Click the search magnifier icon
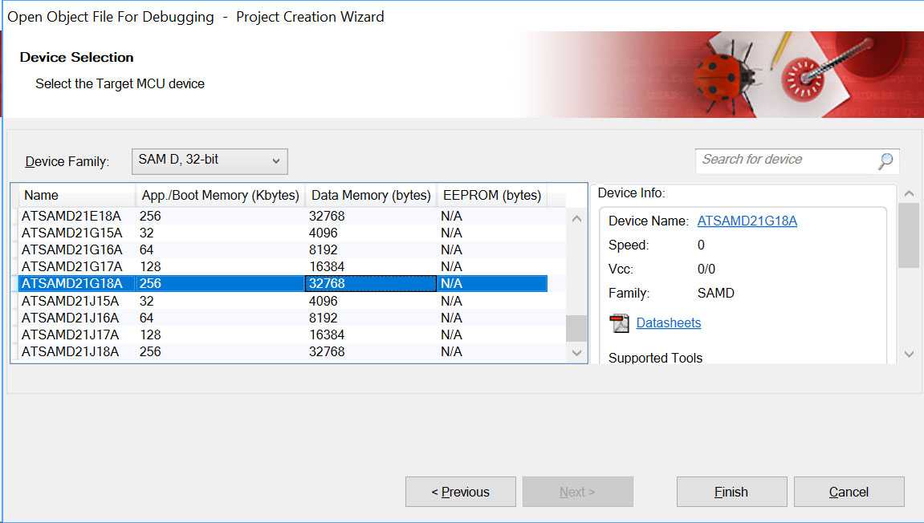Screen dimensions: 924x523 (x=885, y=160)
